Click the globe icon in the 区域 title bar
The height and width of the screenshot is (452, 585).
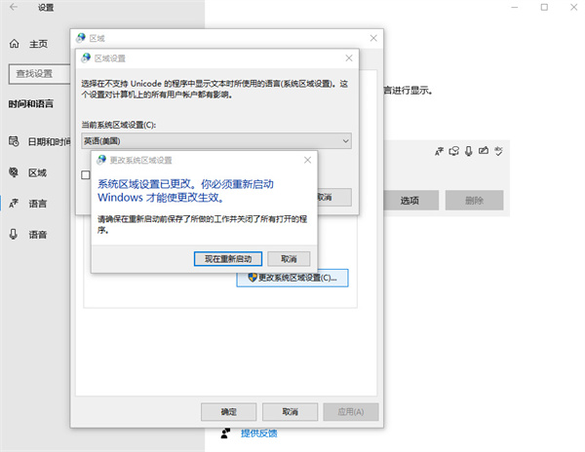81,38
